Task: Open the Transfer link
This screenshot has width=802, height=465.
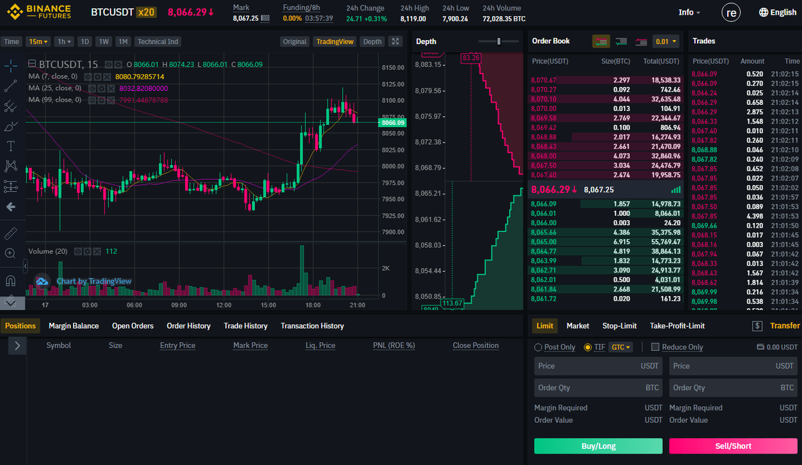Action: 785,326
